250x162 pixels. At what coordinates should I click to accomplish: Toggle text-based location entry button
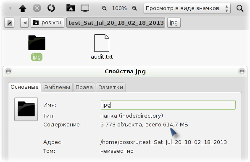click(x=9, y=23)
